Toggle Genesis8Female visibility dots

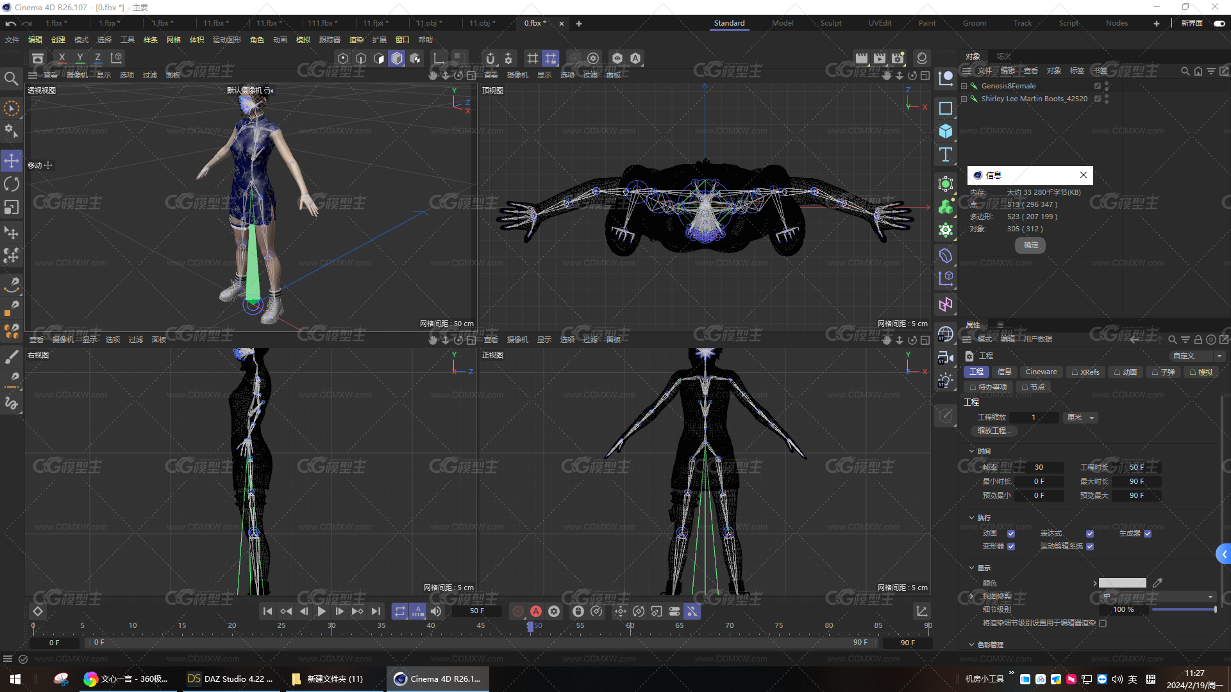pos(1107,86)
